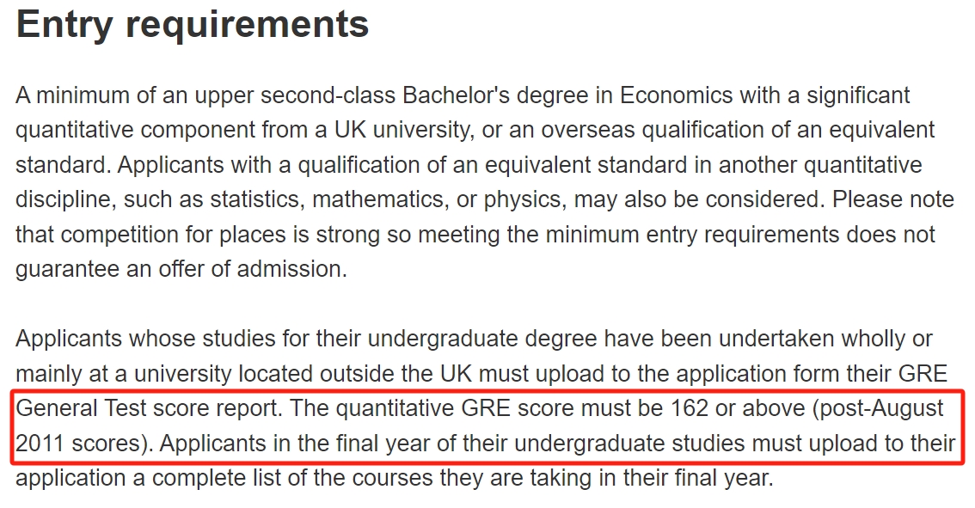Viewport: 975px width, 508px height.
Task: Click "Please note" at end of fourth line
Action: coord(893,199)
